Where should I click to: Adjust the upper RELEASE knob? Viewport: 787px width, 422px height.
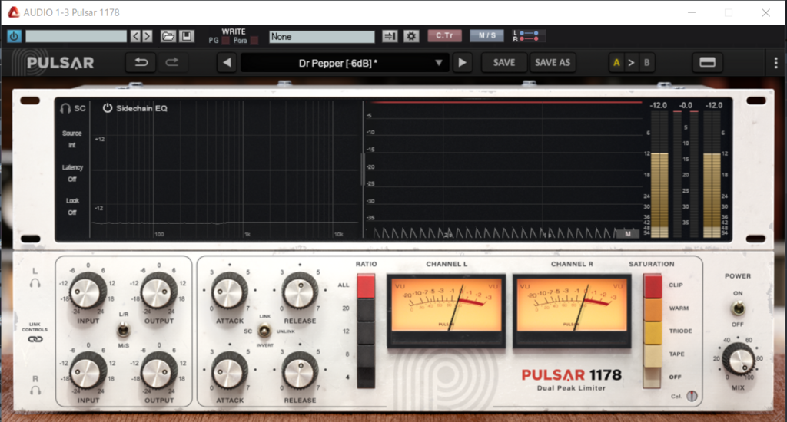pyautogui.click(x=300, y=291)
